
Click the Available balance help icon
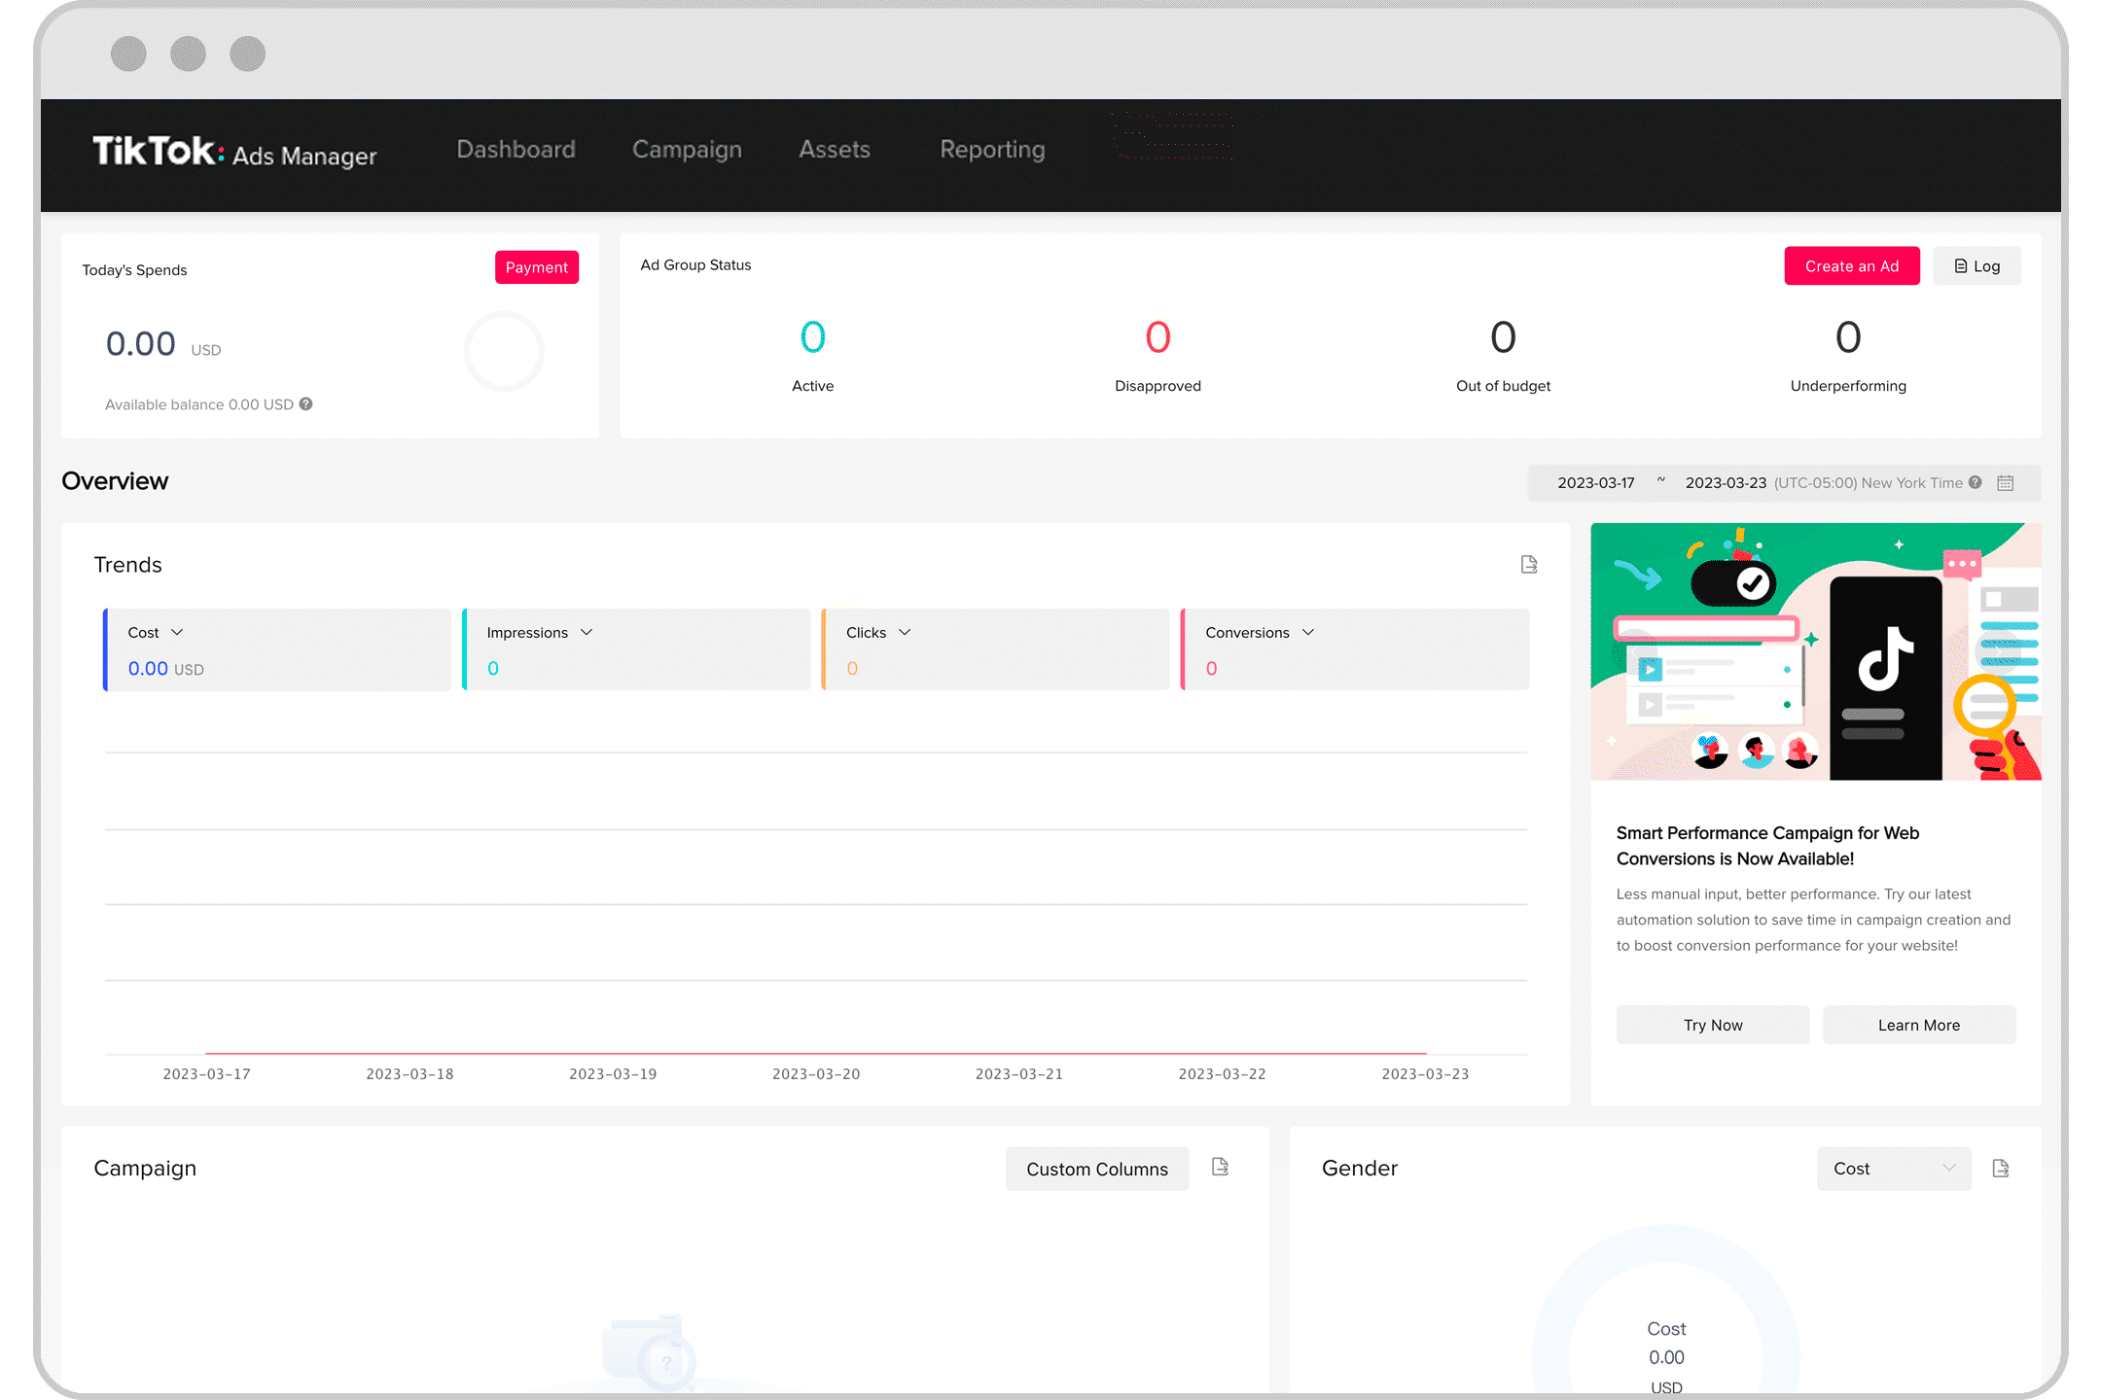click(x=306, y=404)
